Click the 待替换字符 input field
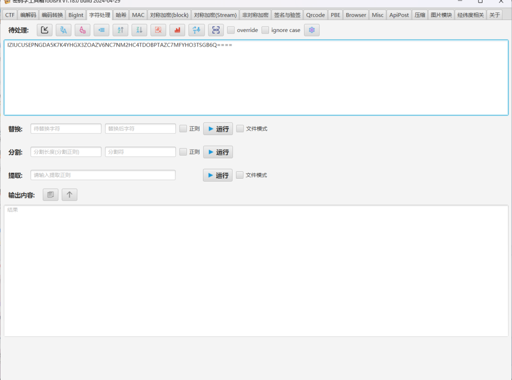 point(66,129)
